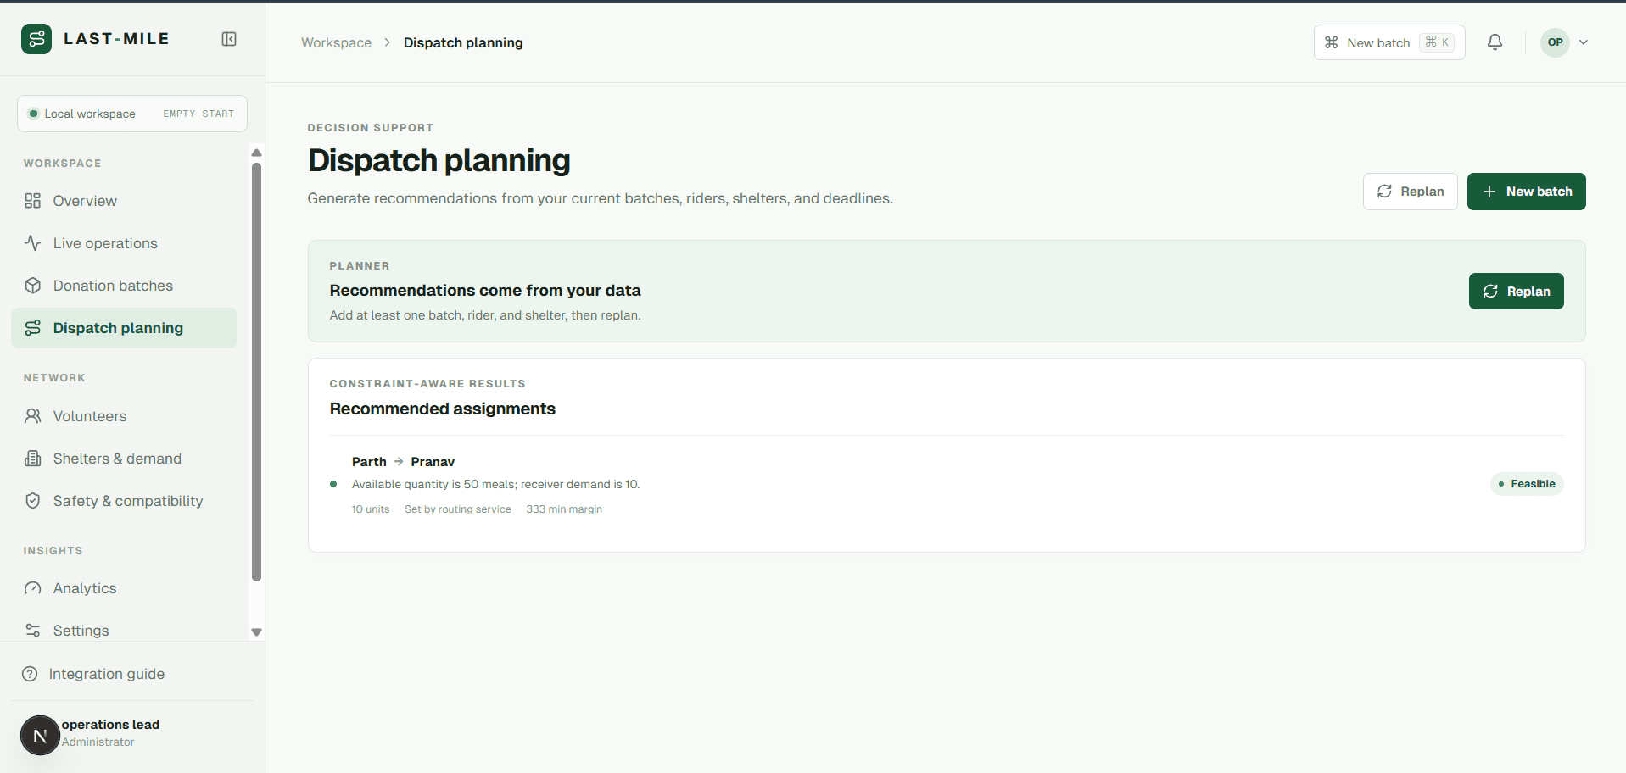
Task: Click the sidebar scrollbar down arrow
Action: [256, 632]
